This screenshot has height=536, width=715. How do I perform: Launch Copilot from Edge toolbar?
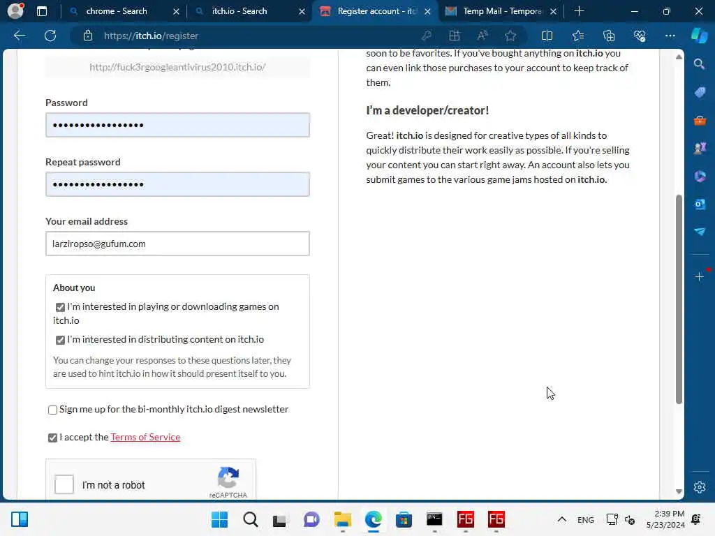tap(699, 36)
